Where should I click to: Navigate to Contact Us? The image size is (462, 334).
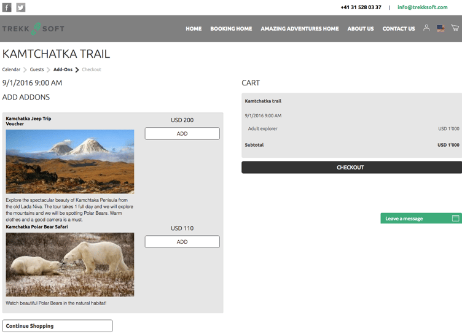tap(399, 29)
